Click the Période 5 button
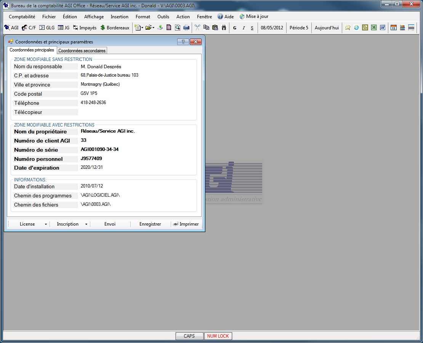 click(x=299, y=28)
